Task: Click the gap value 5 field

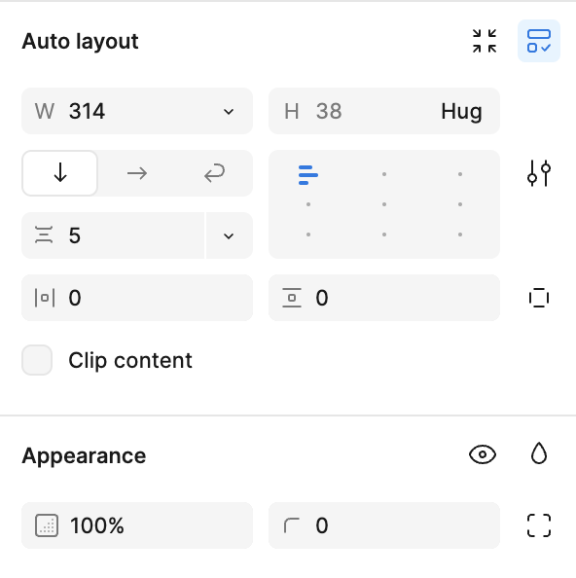Action: pyautogui.click(x=113, y=235)
